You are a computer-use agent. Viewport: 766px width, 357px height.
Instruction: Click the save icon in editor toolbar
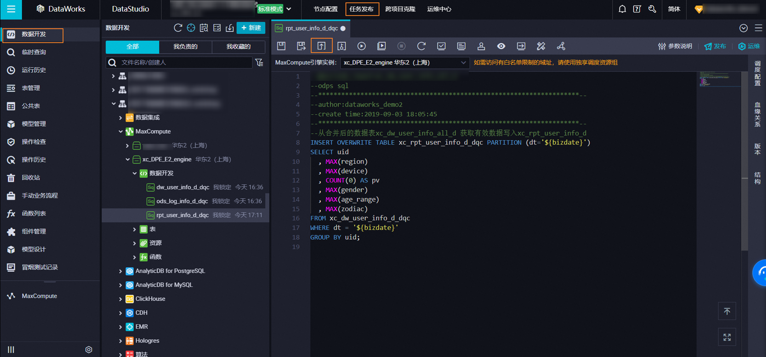(x=282, y=46)
